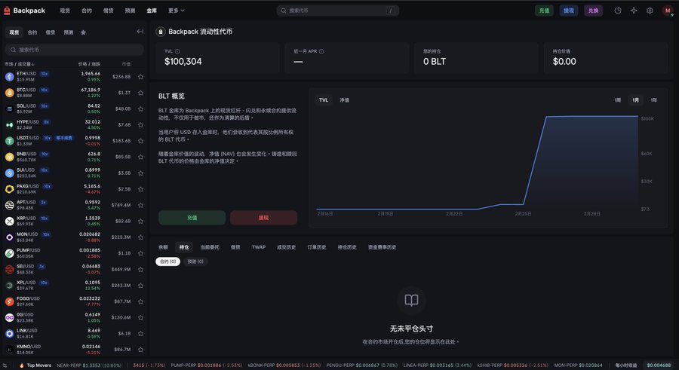The height and width of the screenshot is (370, 679).
Task: Focus the header 搜索代币 search box
Action: pyautogui.click(x=338, y=11)
